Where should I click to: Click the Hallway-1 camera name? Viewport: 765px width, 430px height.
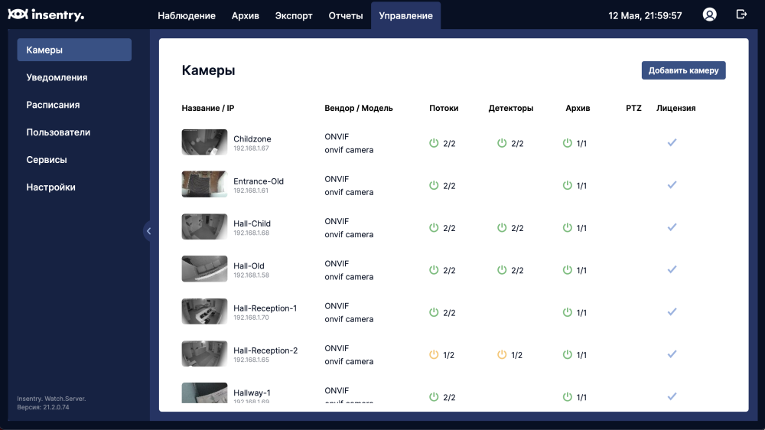[x=252, y=393]
